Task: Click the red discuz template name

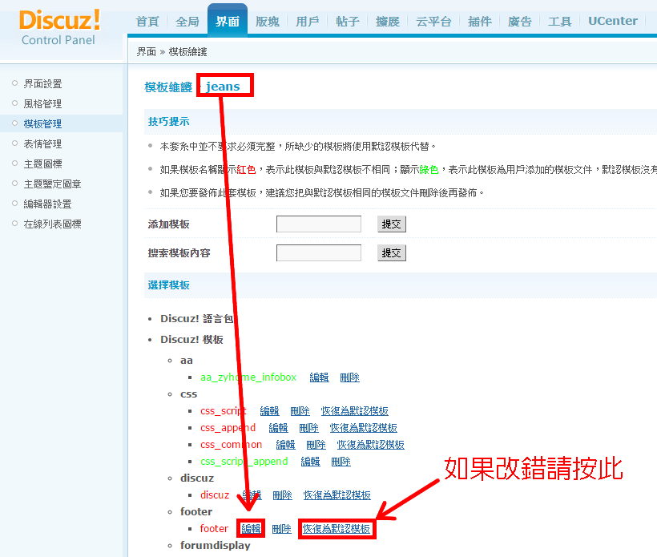Action: [x=215, y=495]
